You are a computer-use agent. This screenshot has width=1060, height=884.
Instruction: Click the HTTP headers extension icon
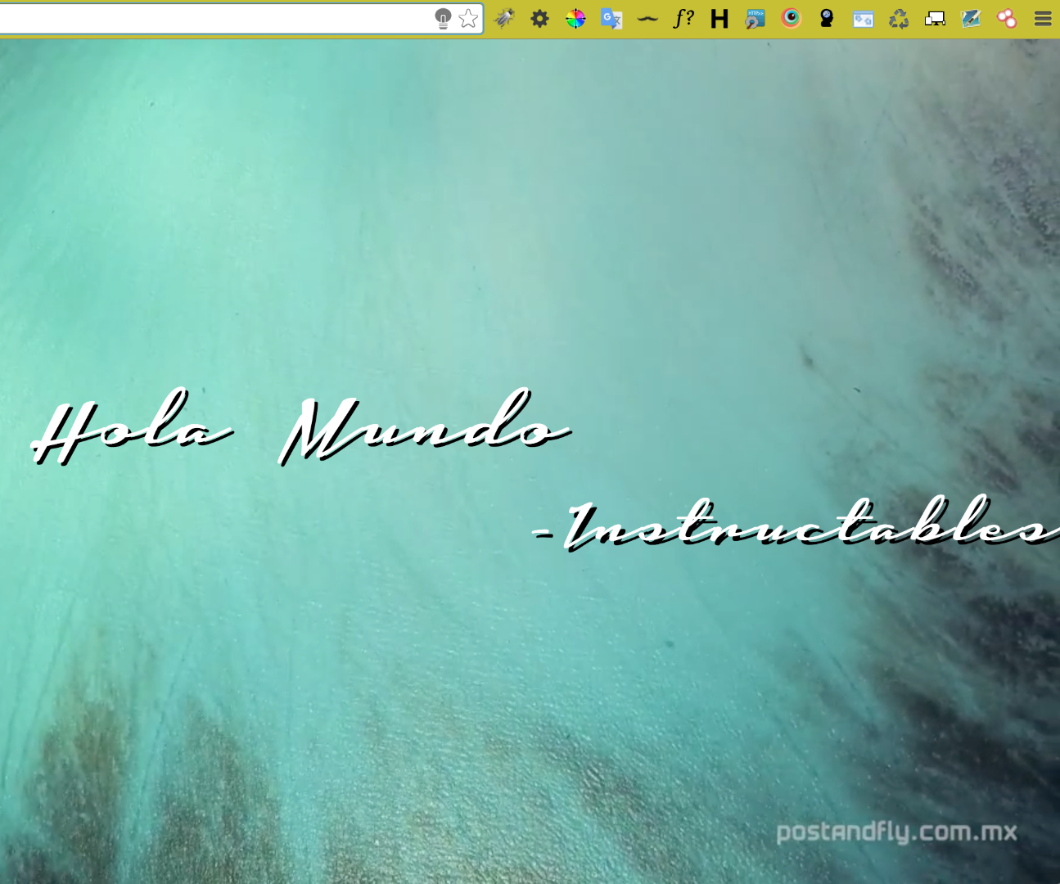coord(755,18)
